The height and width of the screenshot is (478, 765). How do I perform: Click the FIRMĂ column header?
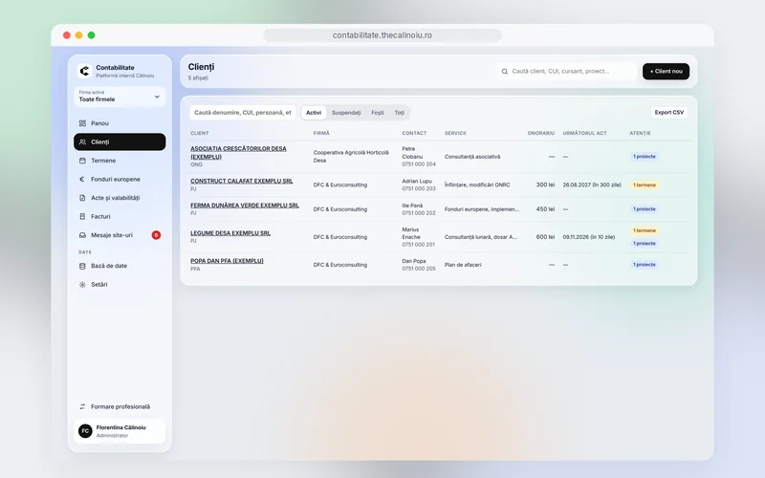pos(321,133)
